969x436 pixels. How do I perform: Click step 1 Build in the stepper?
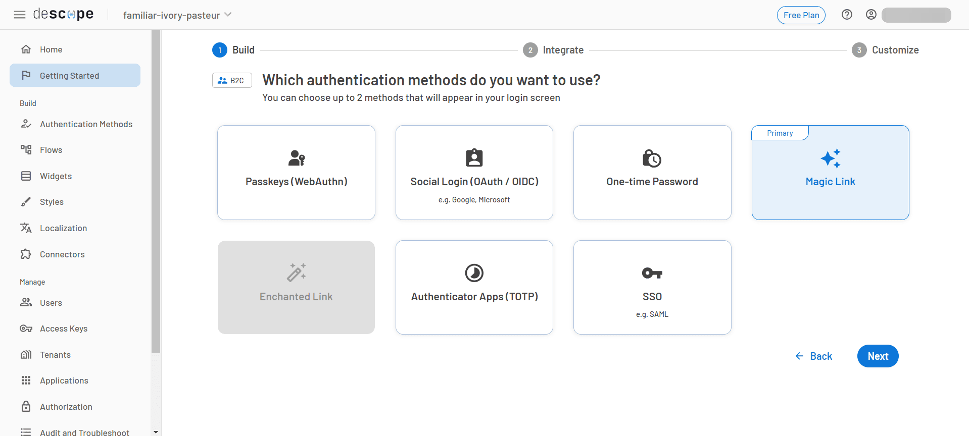(x=233, y=50)
